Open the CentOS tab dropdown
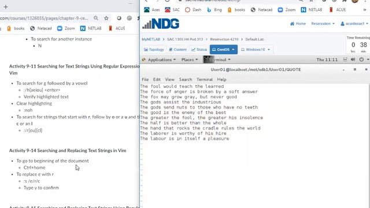This screenshot has height=208, width=370. 233,50
